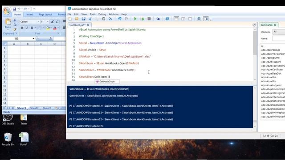Open script file using folder icon in ISE
Image resolution: width=285 pixels, height=160 pixels.
[x=77, y=19]
